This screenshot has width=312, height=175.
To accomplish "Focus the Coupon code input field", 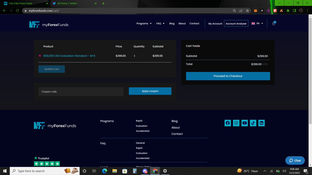I will [x=81, y=92].
